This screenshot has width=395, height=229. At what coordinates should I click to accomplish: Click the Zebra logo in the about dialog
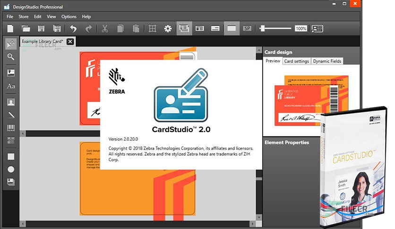117,81
